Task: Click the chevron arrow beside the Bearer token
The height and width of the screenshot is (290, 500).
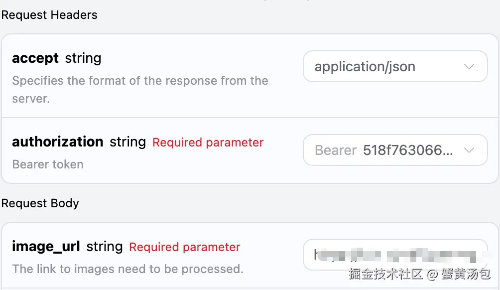Action: click(469, 150)
